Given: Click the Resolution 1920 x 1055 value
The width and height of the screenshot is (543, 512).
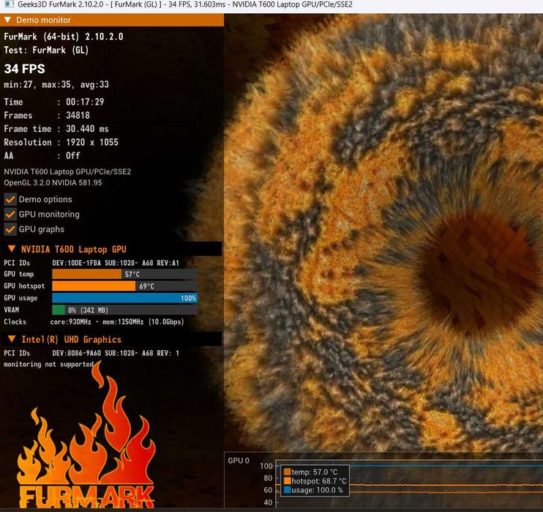Looking at the screenshot, I should (92, 142).
